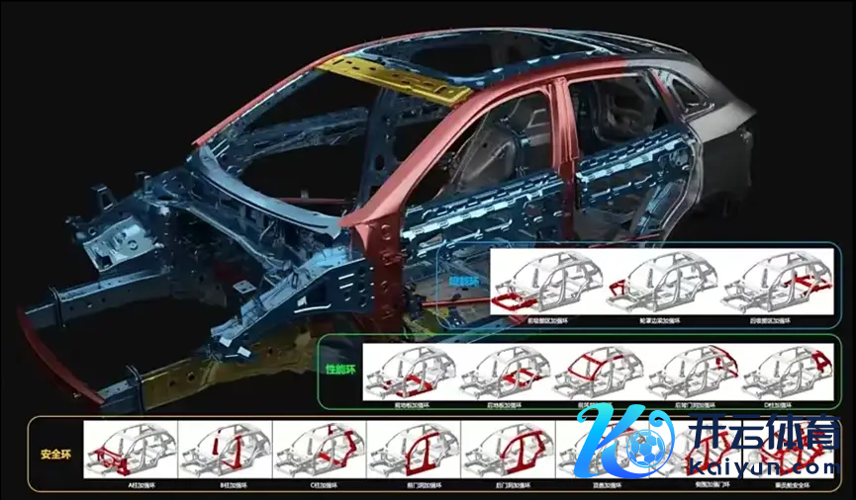Click the green 性能环 label
This screenshot has width=856, height=500.
pyautogui.click(x=340, y=368)
